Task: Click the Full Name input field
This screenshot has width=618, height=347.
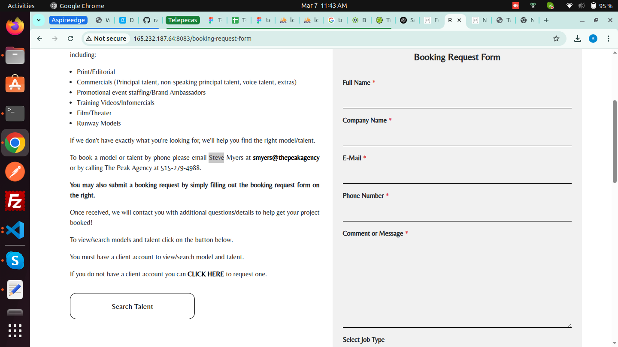Action: point(457,100)
